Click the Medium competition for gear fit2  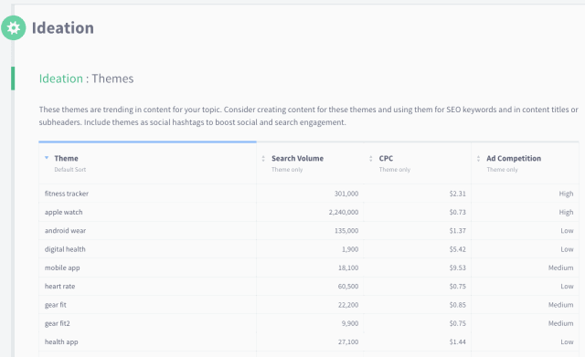[560, 323]
